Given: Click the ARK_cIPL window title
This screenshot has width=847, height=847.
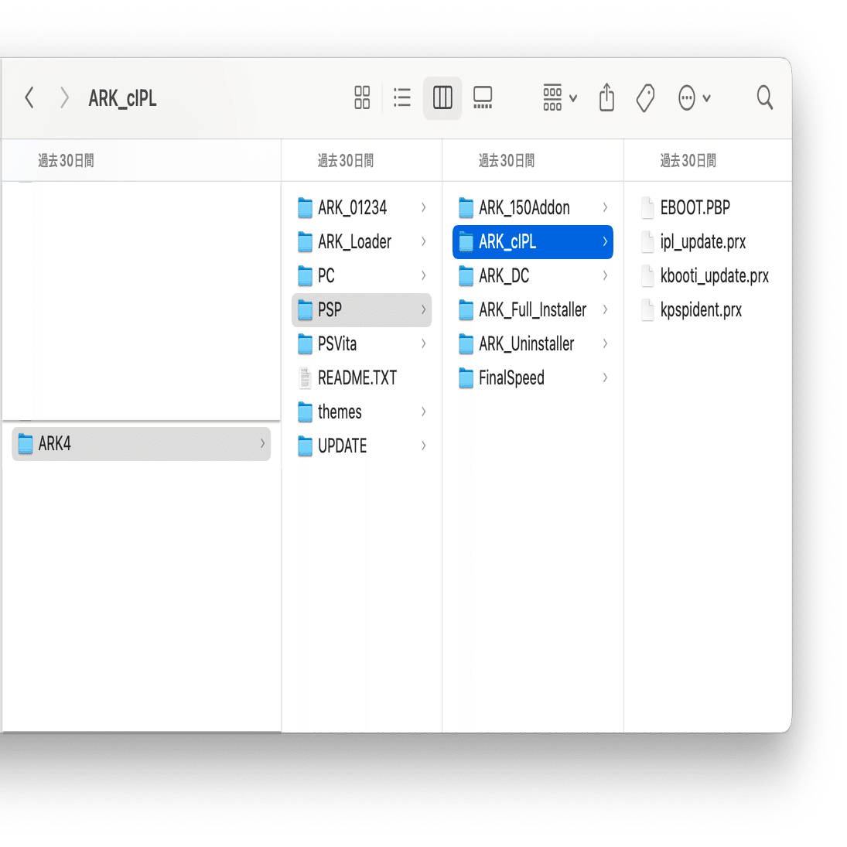Looking at the screenshot, I should tap(123, 98).
